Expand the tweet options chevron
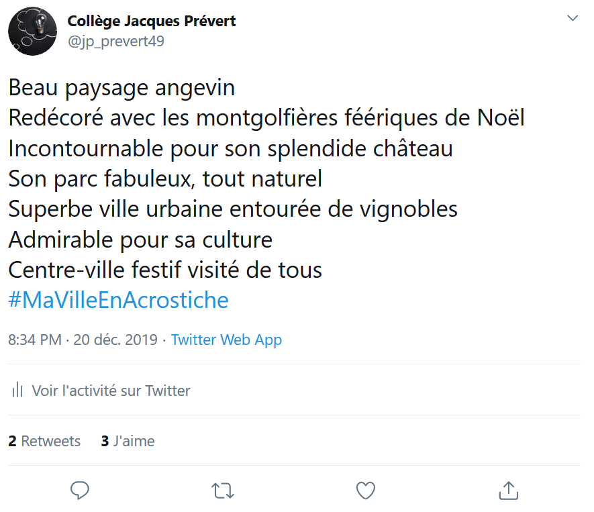The width and height of the screenshot is (594, 512). (x=573, y=18)
